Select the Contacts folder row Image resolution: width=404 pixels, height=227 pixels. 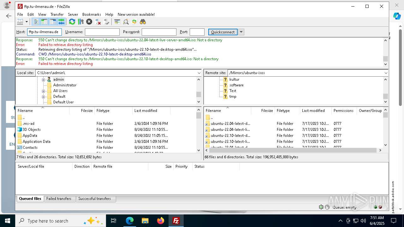[x=106, y=148]
